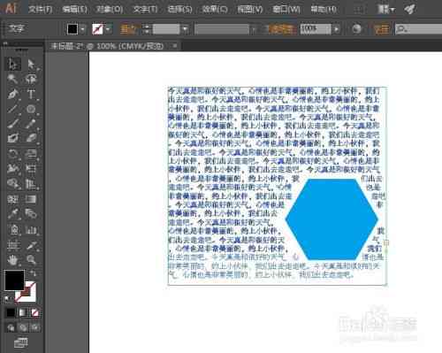Open stroke weight dropdown arrow

pos(186,29)
